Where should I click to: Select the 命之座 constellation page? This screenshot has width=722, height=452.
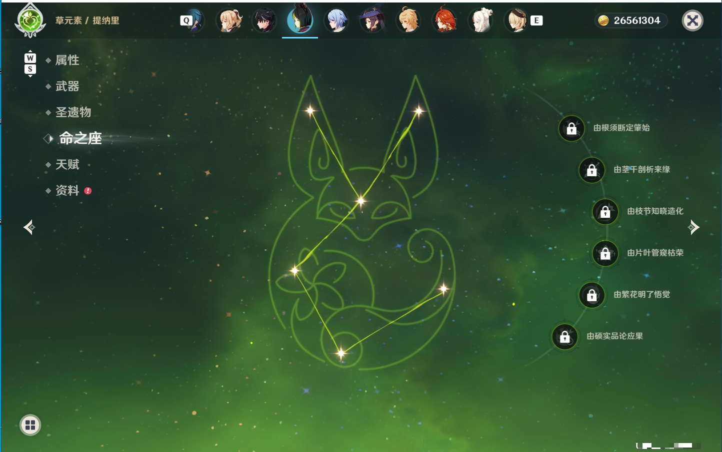pos(80,138)
